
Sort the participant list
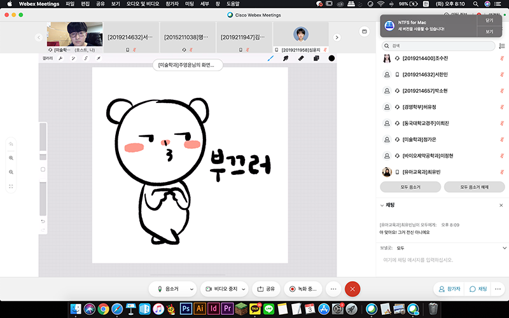pos(502,46)
